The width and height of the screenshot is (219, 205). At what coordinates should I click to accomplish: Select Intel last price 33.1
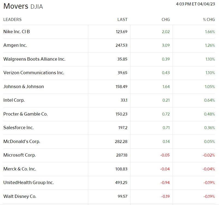[x=124, y=100]
